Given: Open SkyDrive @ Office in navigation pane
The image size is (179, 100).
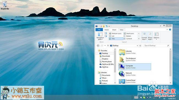Looking at the screenshot, I should [107, 64].
